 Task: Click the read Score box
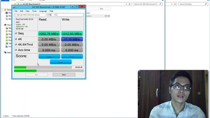pos(49,56)
